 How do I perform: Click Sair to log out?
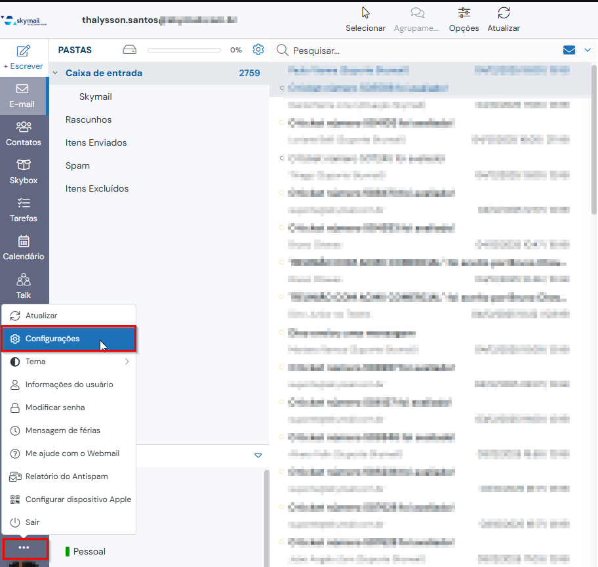33,522
